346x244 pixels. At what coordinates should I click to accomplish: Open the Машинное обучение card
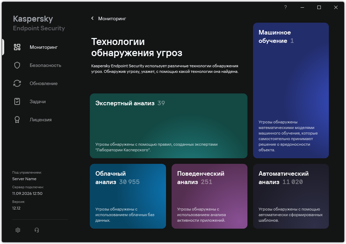coord(291,90)
